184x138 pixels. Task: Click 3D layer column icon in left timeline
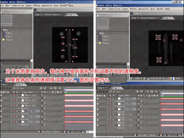(61, 92)
